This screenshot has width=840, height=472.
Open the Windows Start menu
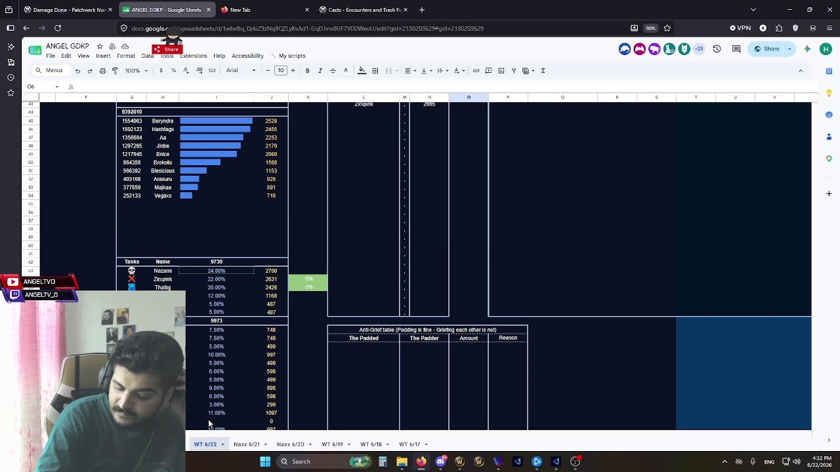coord(265,462)
